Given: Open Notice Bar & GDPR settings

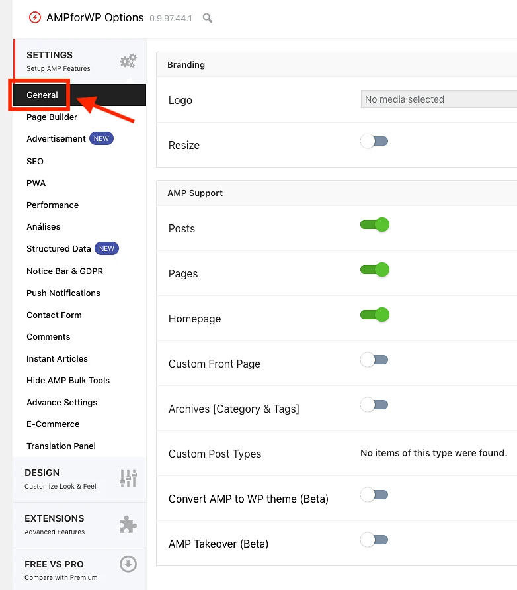Looking at the screenshot, I should tap(65, 271).
